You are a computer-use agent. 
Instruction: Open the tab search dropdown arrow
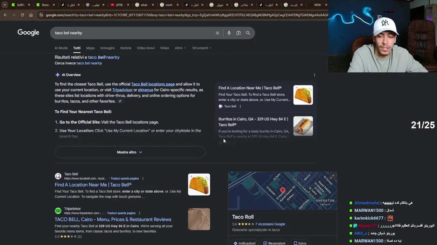tap(4, 5)
